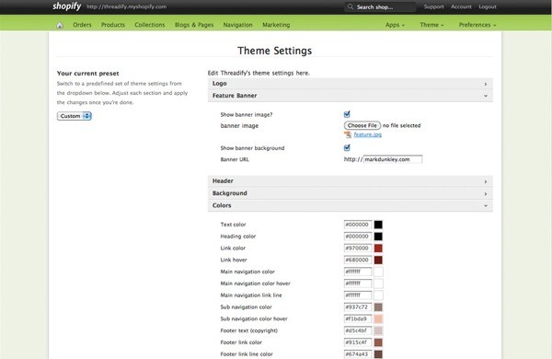Image resolution: width=552 pixels, height=359 pixels.
Task: Uncheck Show banner image checkbox
Action: [347, 114]
